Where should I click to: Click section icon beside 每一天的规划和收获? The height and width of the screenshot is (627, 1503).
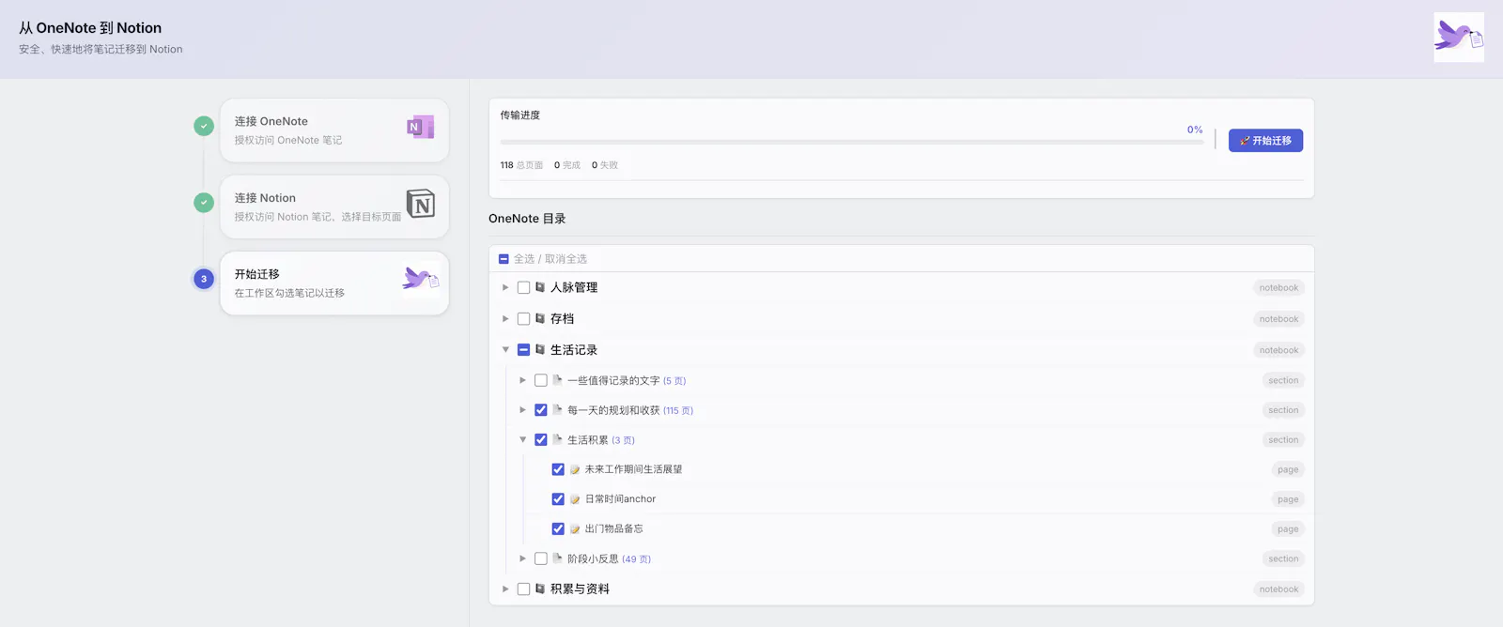point(557,410)
